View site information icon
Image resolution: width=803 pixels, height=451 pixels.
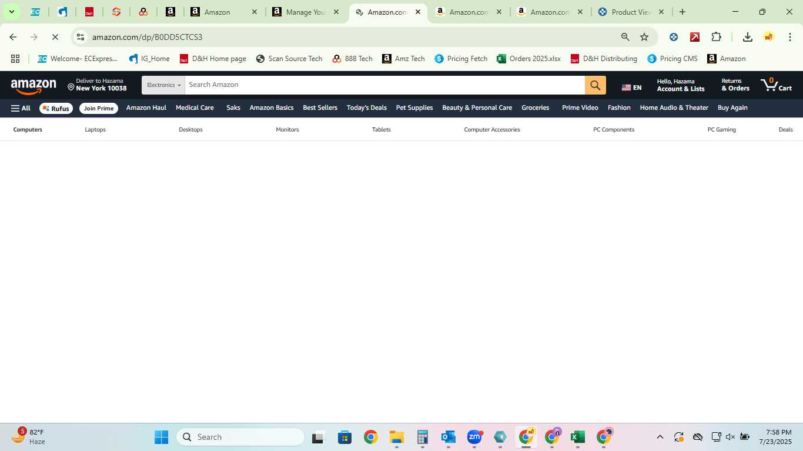click(x=81, y=37)
